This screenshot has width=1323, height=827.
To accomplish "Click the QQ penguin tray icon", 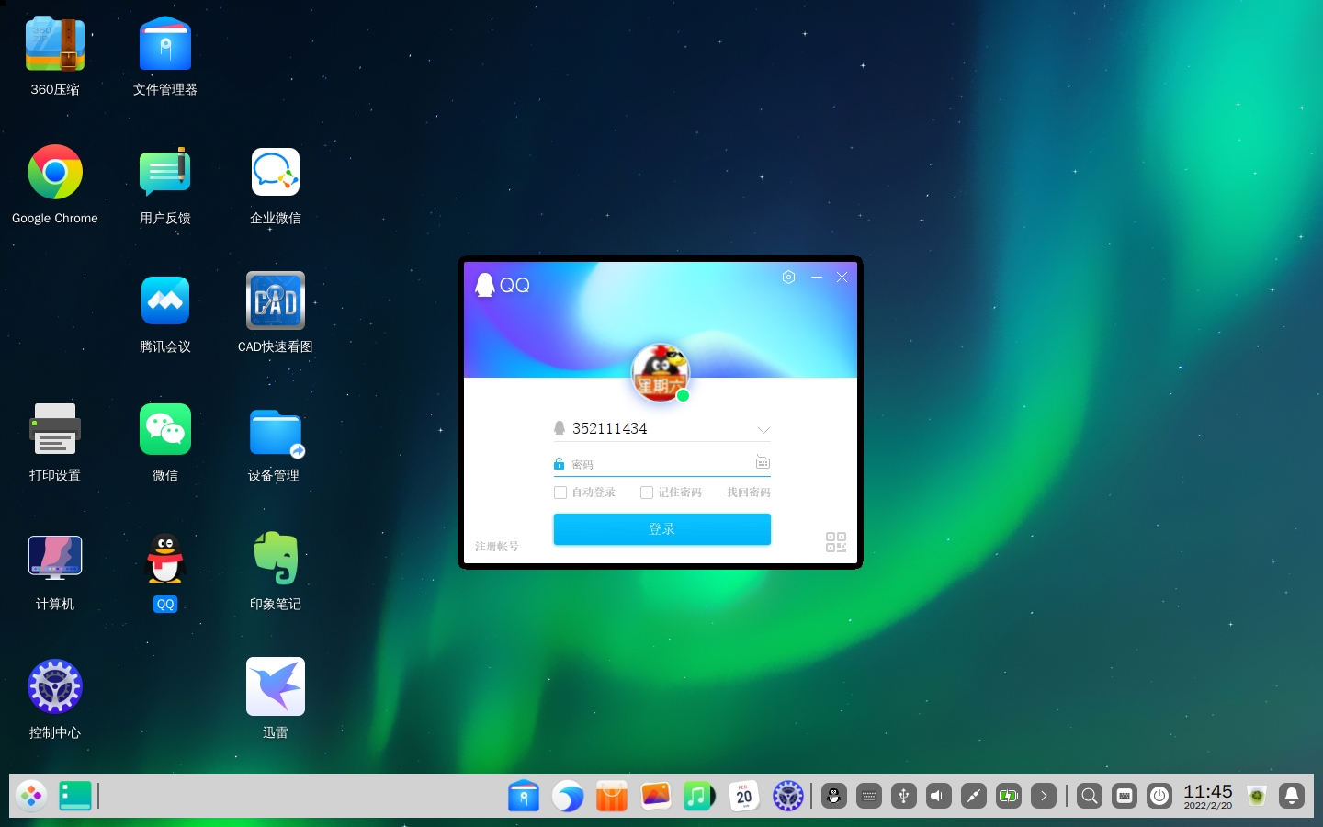I will pos(834,796).
